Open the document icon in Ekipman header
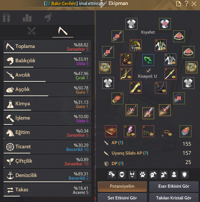 coord(178,4)
